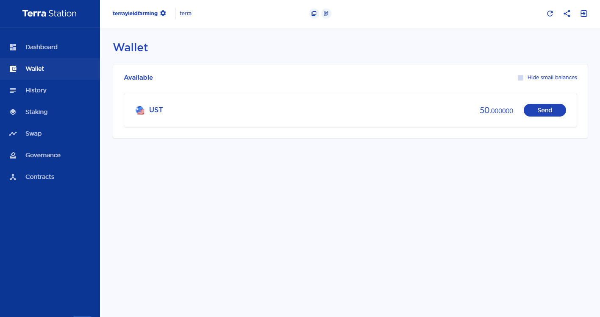The height and width of the screenshot is (317, 600).
Task: Click the logout icon in header
Action: tap(584, 14)
